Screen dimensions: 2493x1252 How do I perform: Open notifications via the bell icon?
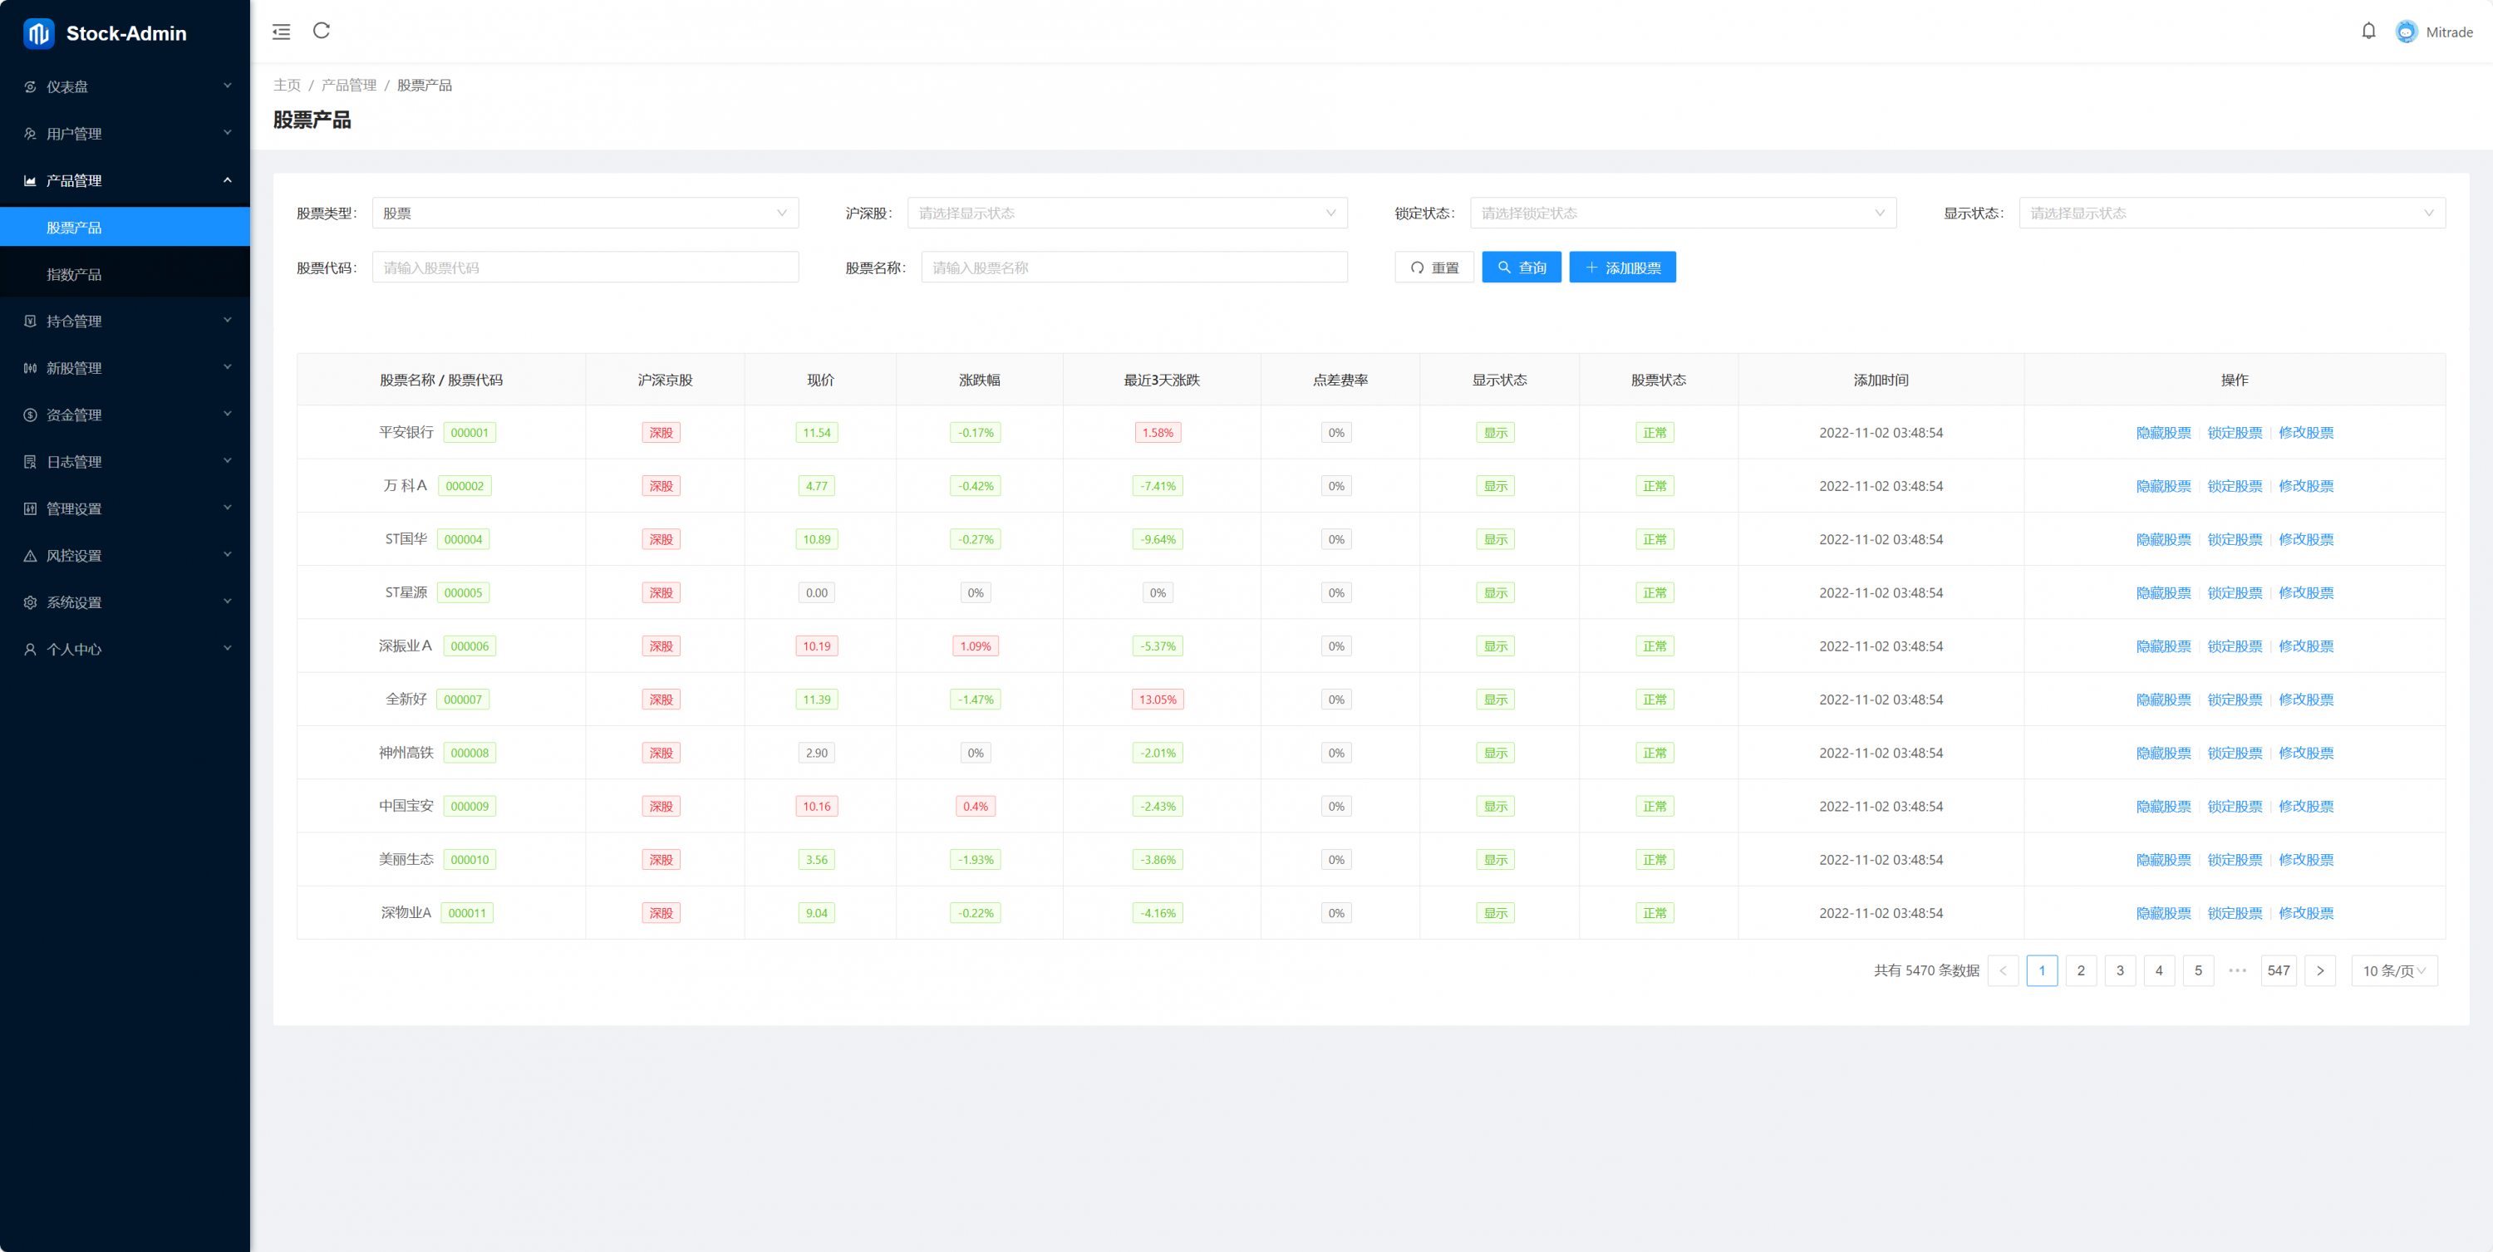[2368, 31]
